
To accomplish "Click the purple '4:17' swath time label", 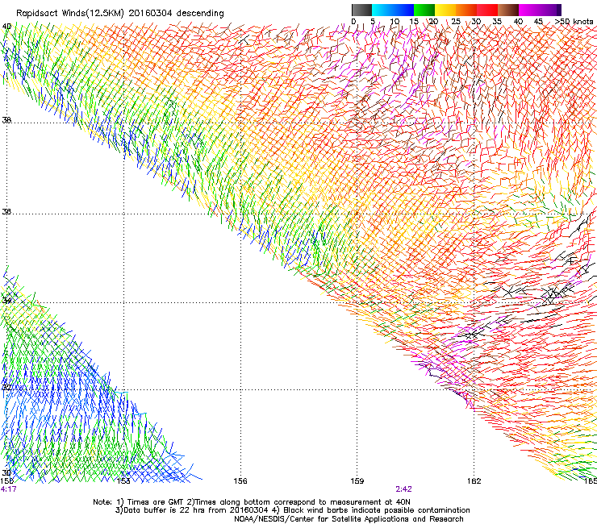I will tap(8, 489).
